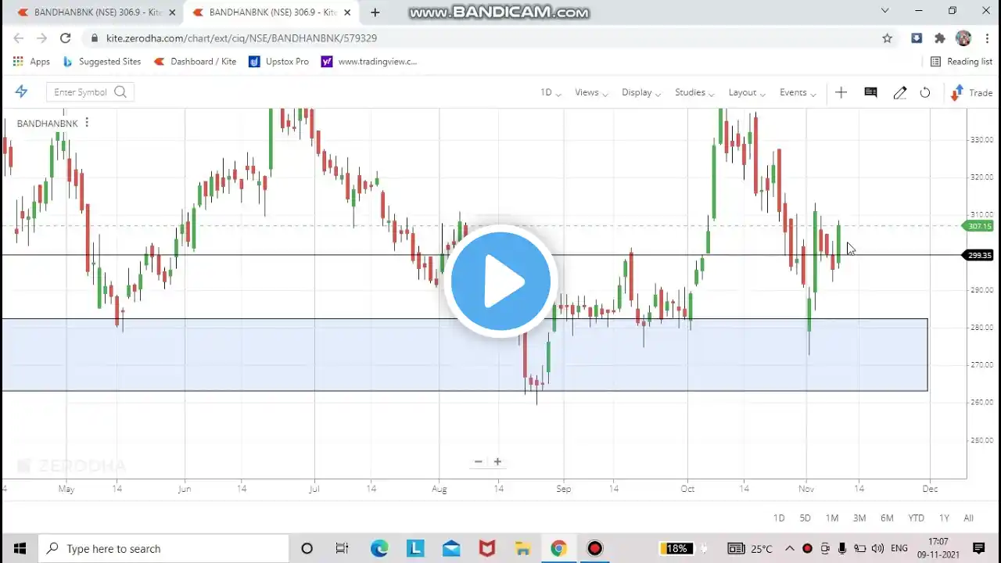Open the Chrome tab search chevron
This screenshot has height=563, width=1001.
[884, 11]
